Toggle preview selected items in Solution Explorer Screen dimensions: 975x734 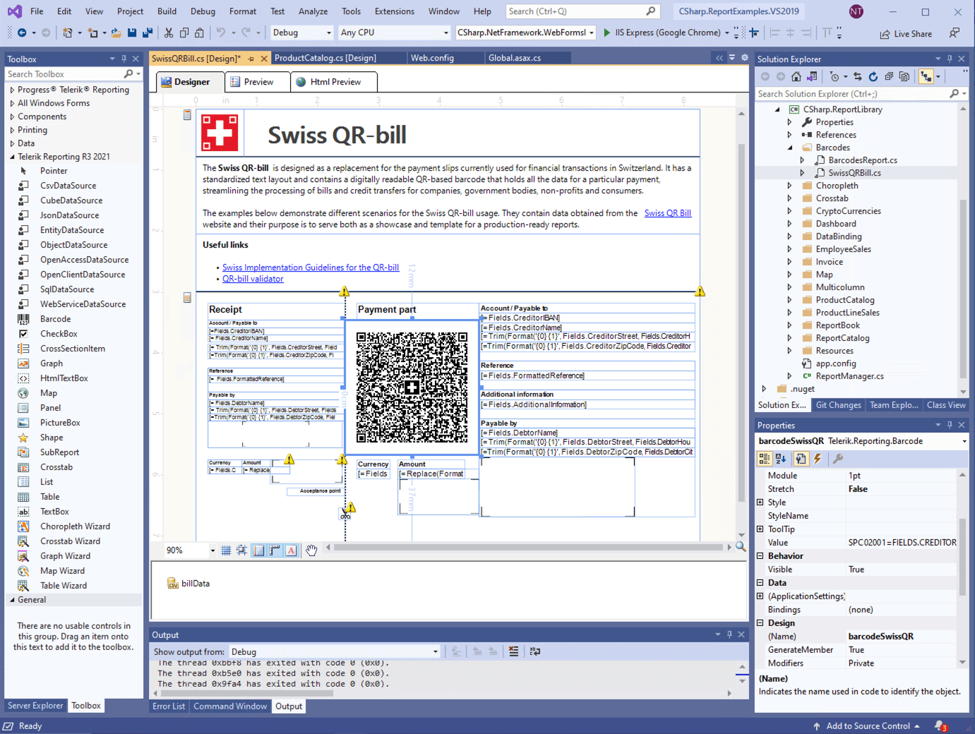[926, 76]
